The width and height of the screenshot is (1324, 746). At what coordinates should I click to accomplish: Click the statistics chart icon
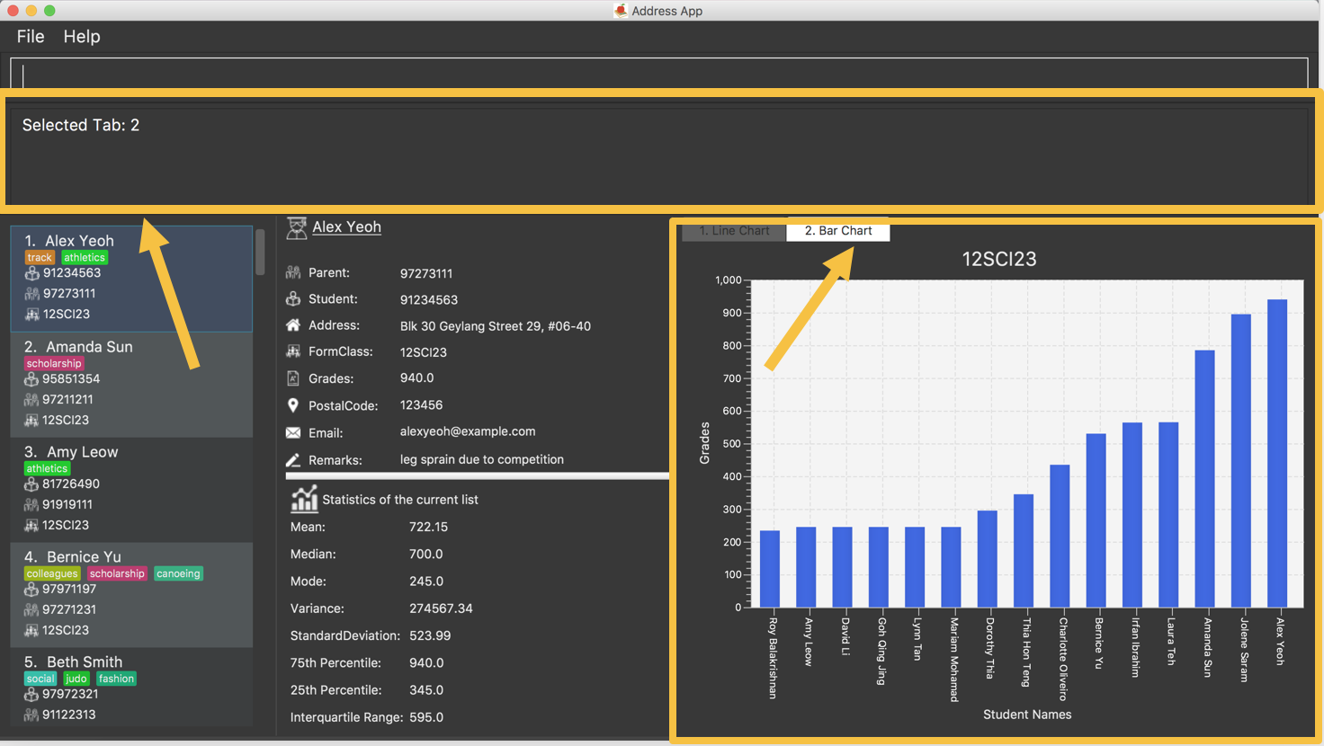coord(304,499)
